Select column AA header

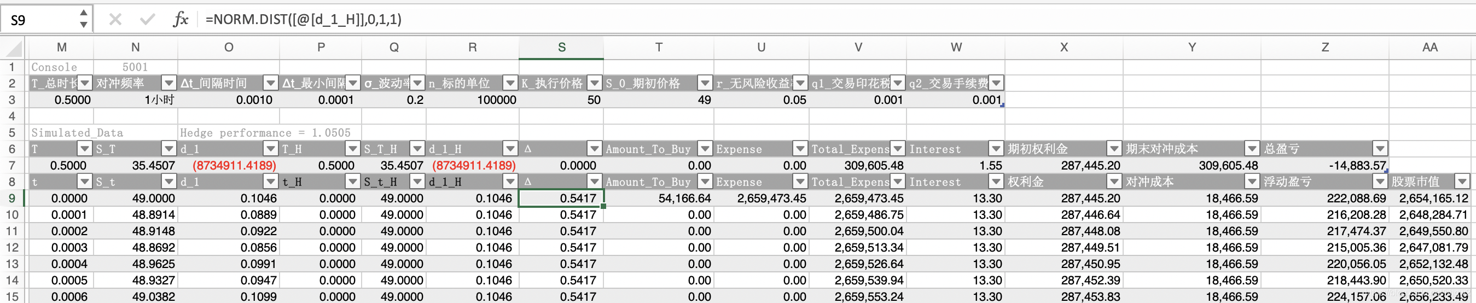click(1429, 48)
